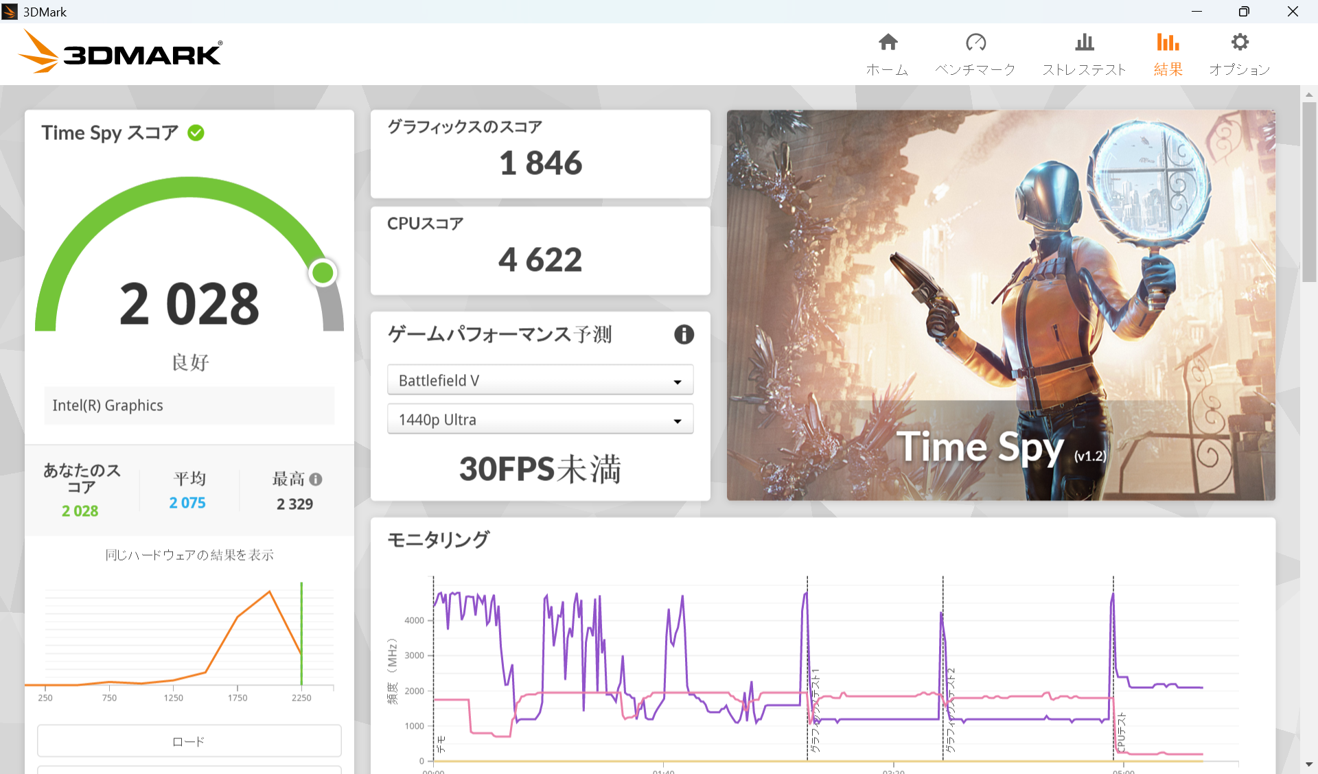Click the score gauge green indicator knob

coord(323,272)
